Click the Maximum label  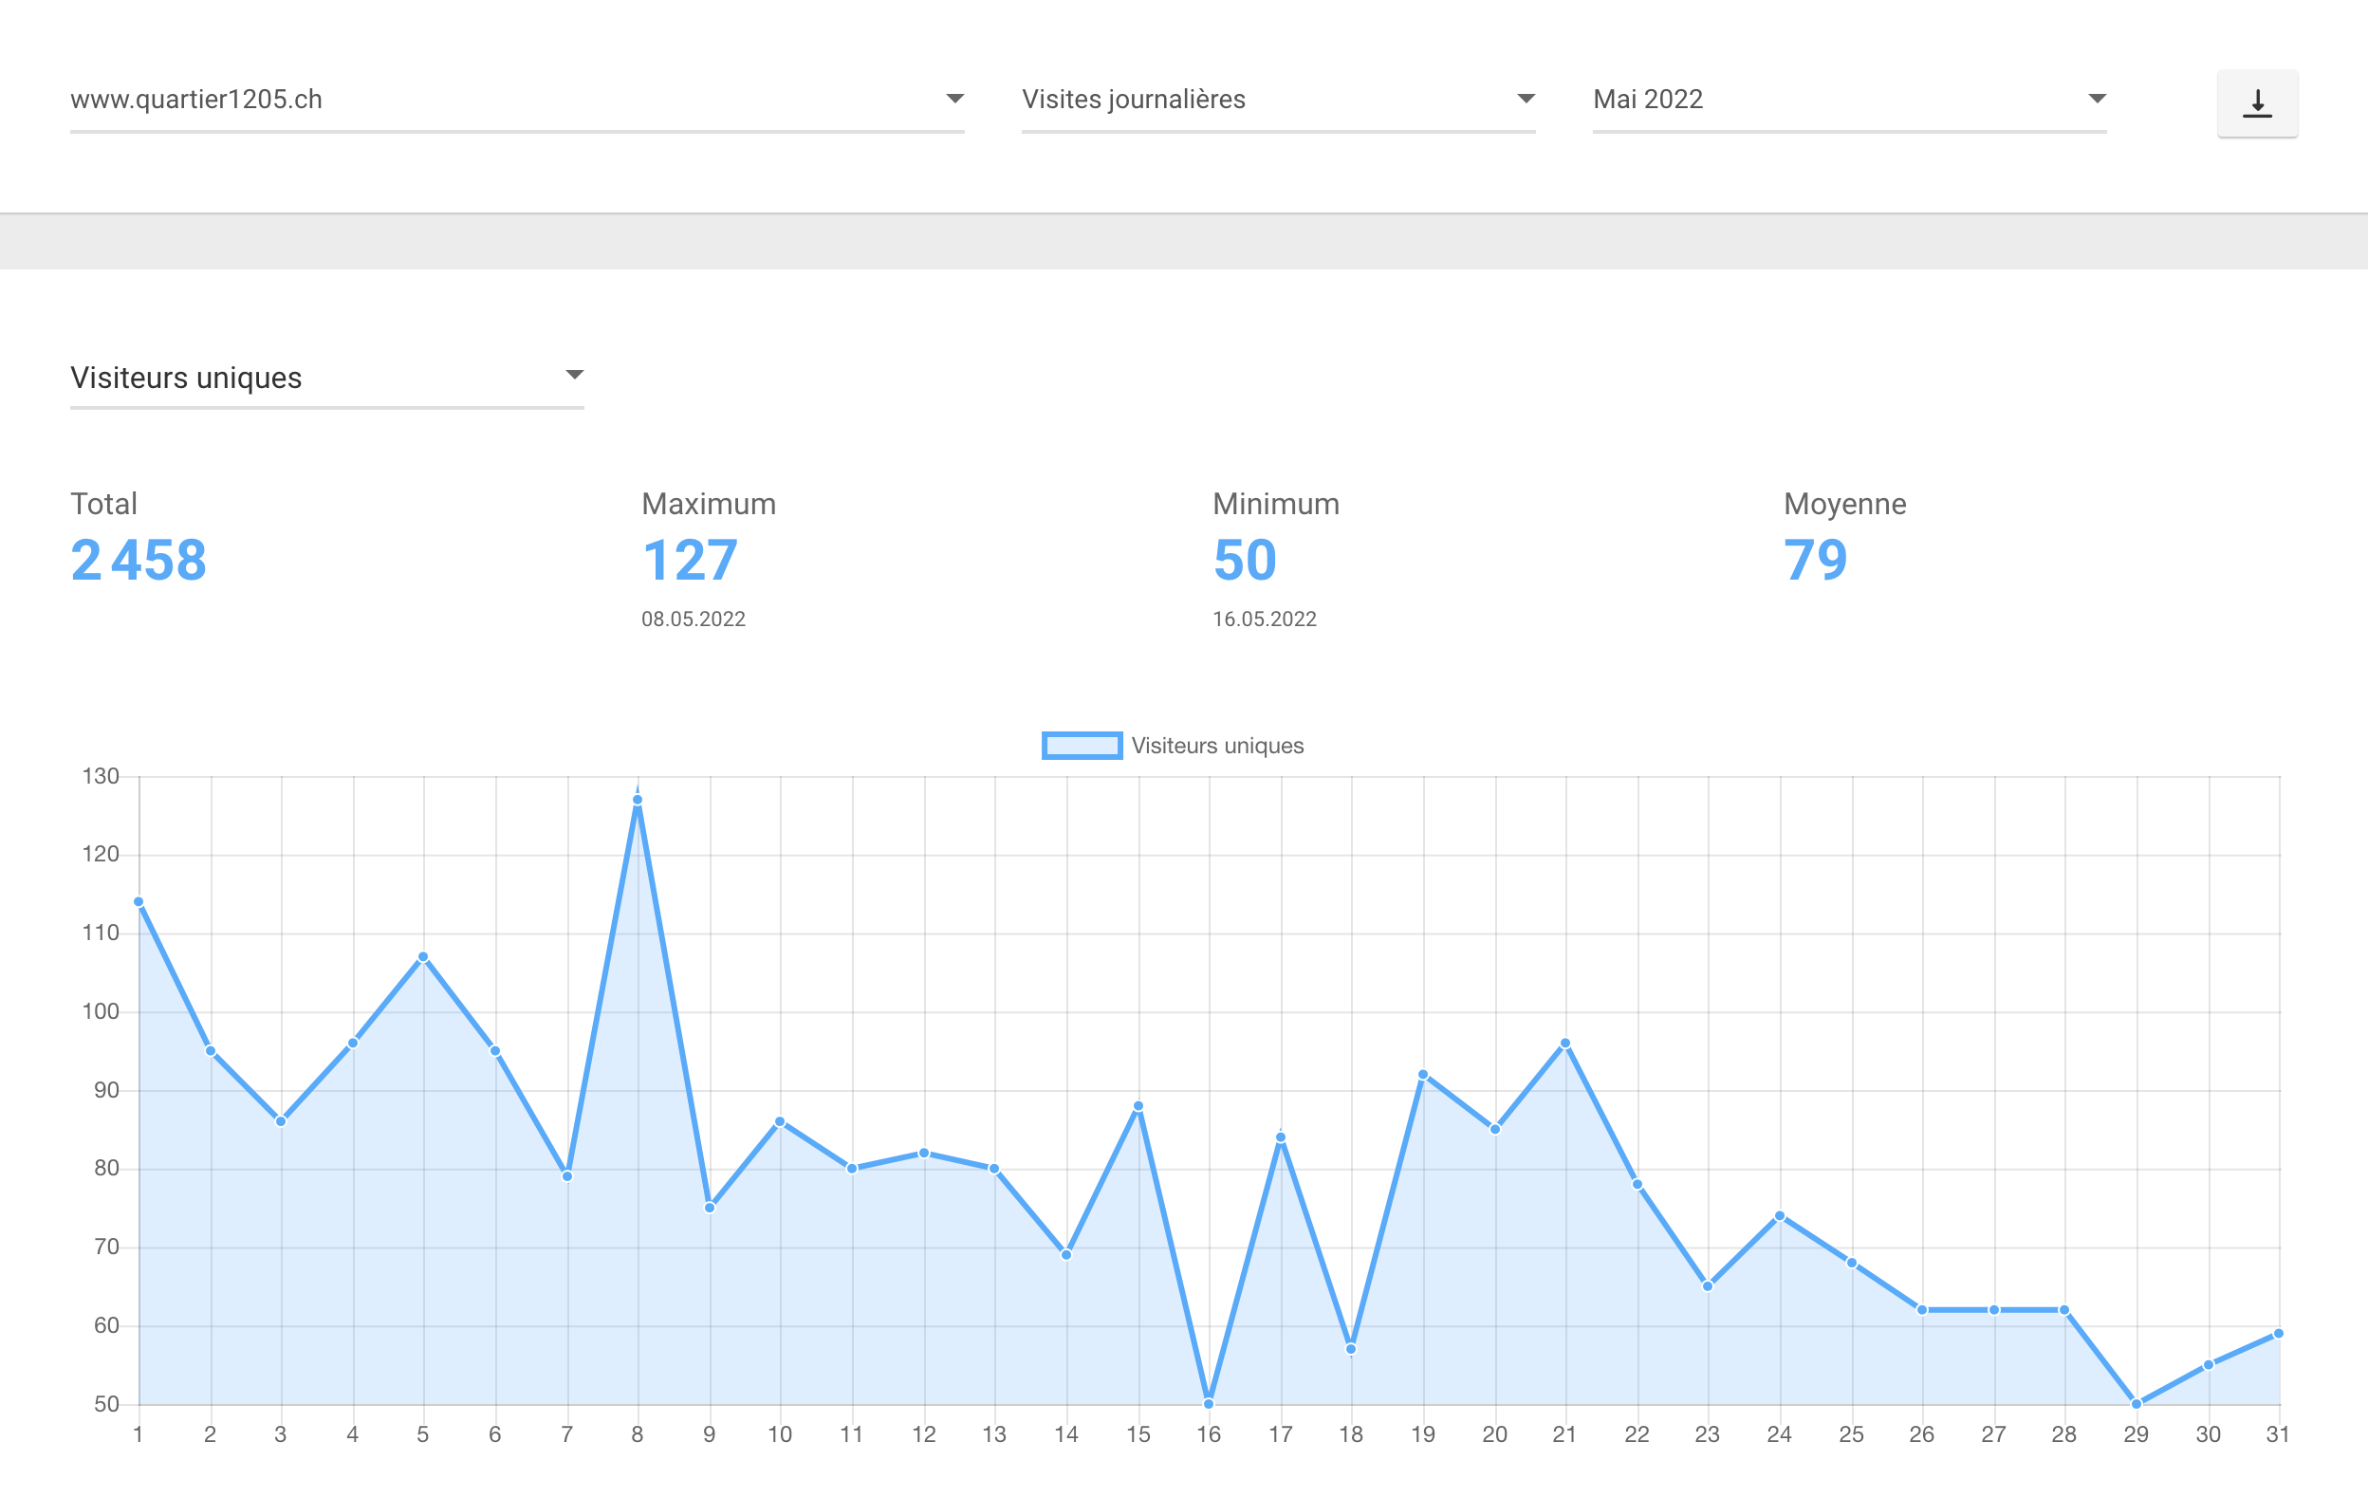pos(709,504)
